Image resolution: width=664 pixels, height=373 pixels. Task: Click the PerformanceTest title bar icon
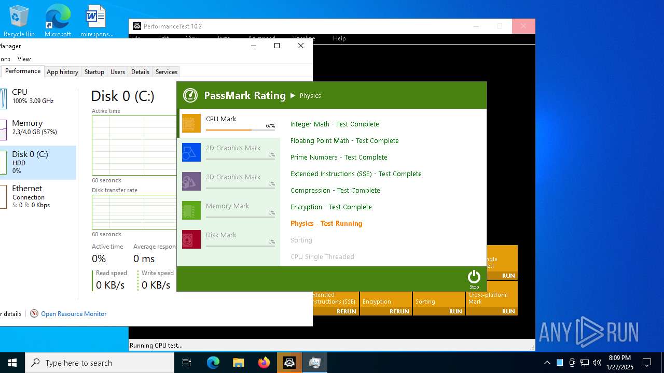[137, 26]
